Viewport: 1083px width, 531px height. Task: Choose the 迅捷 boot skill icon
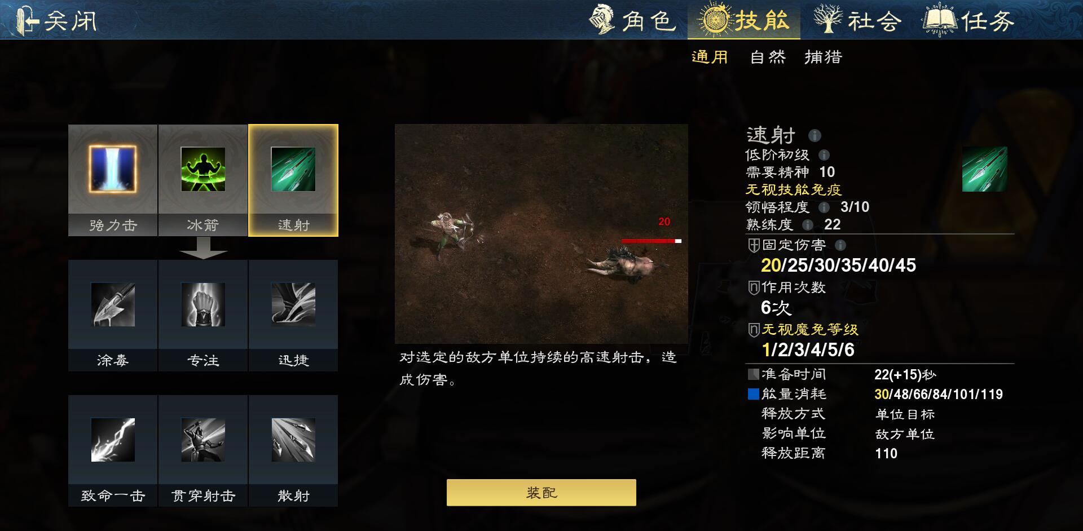(293, 305)
